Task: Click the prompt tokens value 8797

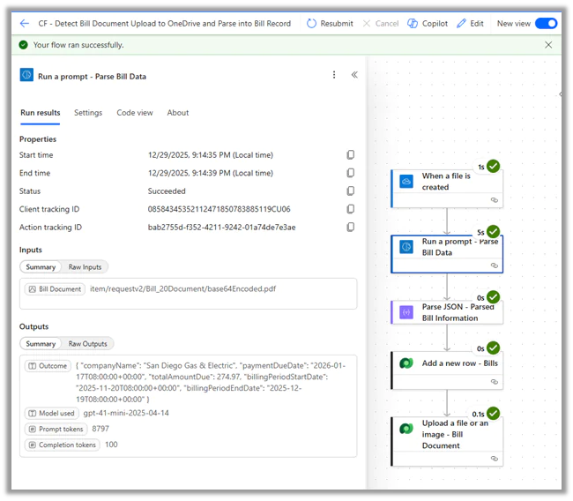Action: 100,429
